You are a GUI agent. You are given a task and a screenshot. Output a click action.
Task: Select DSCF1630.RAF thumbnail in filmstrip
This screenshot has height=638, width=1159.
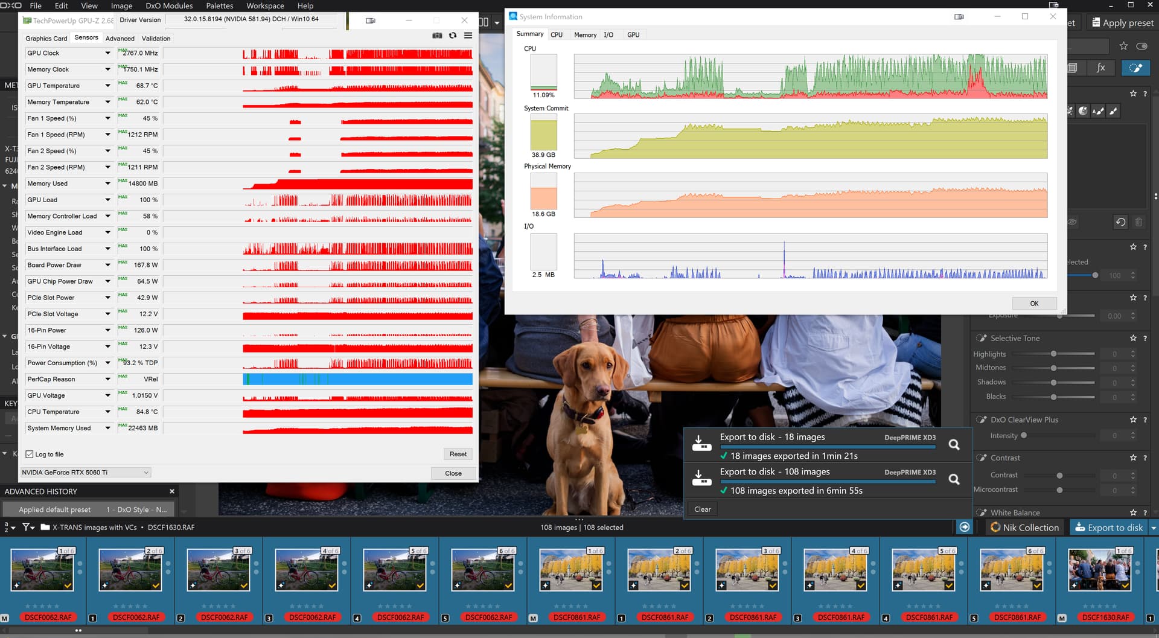pyautogui.click(x=1099, y=570)
